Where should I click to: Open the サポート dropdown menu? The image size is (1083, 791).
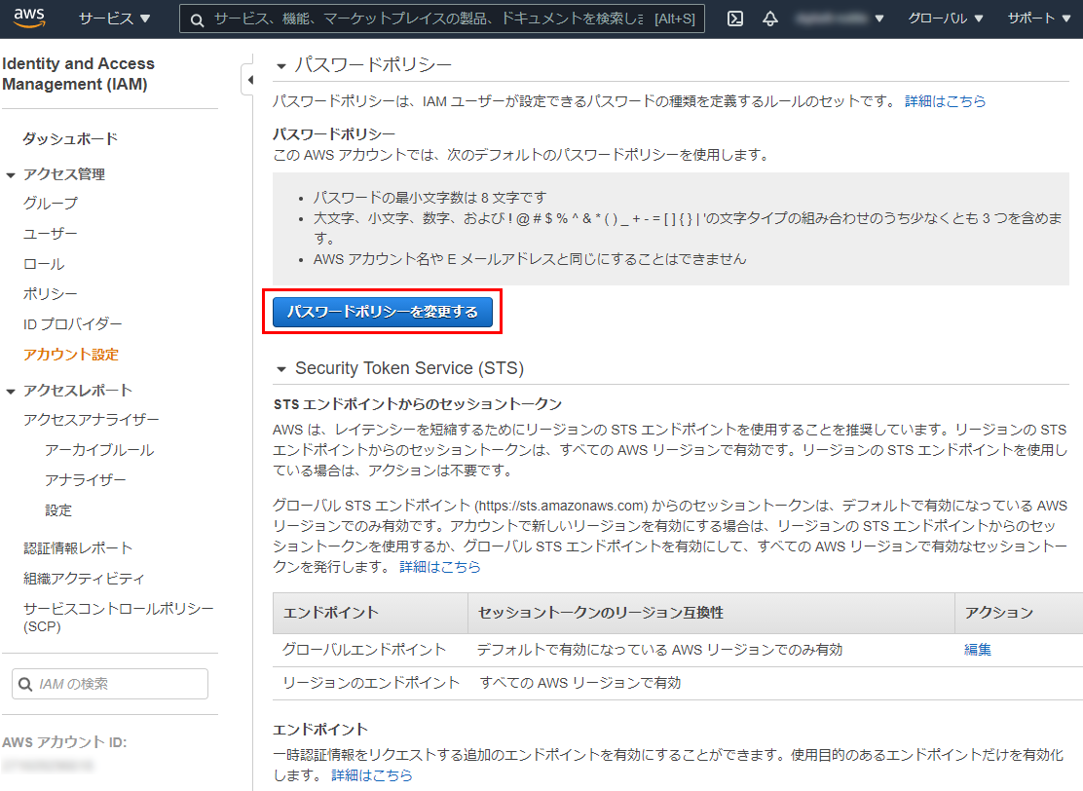1039,19
